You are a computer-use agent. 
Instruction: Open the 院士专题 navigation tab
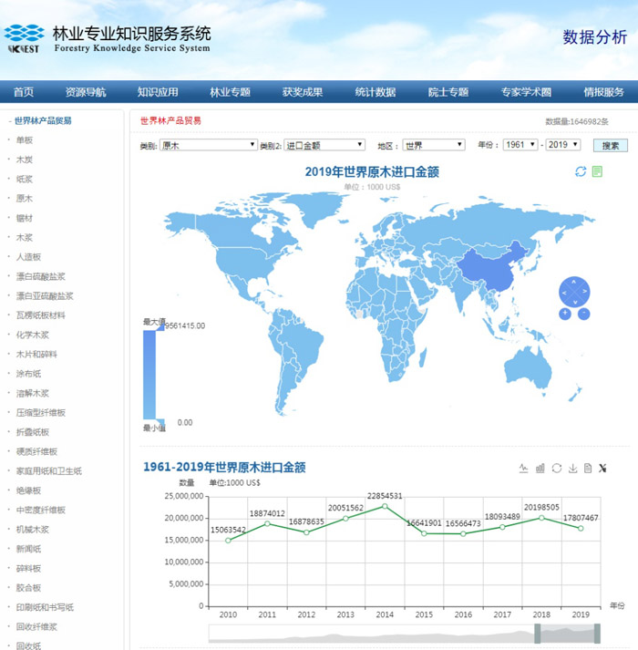(x=448, y=91)
